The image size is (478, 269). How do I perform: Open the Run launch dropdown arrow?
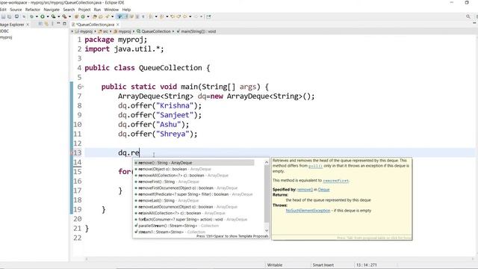coord(48,16)
